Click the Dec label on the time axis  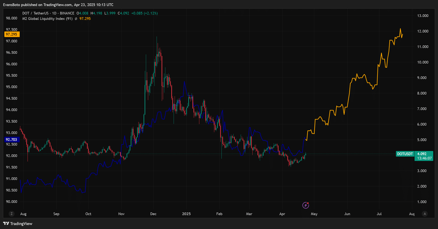pyautogui.click(x=153, y=214)
